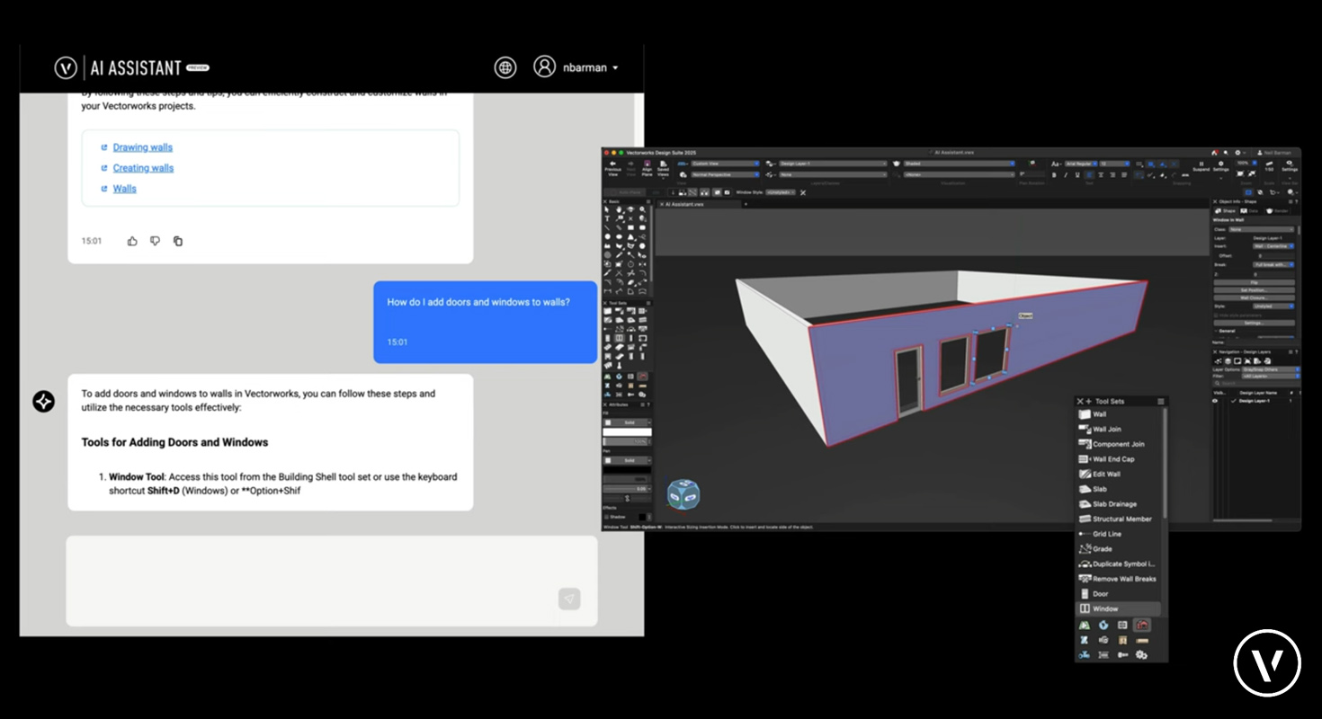Toggle the Shadow checkbox in Attributes
Viewport: 1322px width, 719px height.
click(606, 517)
